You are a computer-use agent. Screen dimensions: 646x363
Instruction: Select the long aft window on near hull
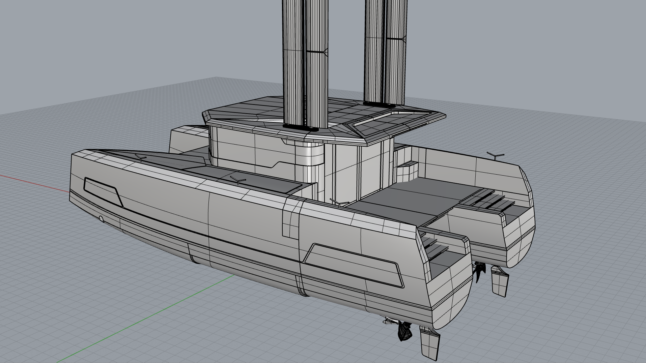tap(354, 265)
